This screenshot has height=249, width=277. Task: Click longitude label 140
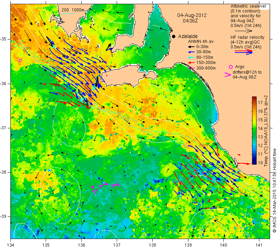tap(223, 245)
